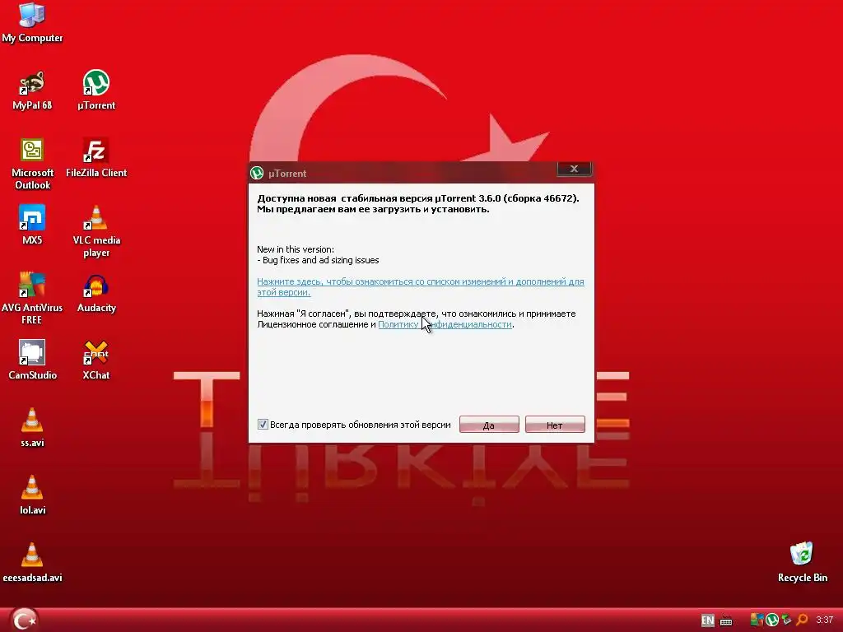Select the AVG AntiVirus FREE shortcut
843x632 pixels.
coord(32,299)
